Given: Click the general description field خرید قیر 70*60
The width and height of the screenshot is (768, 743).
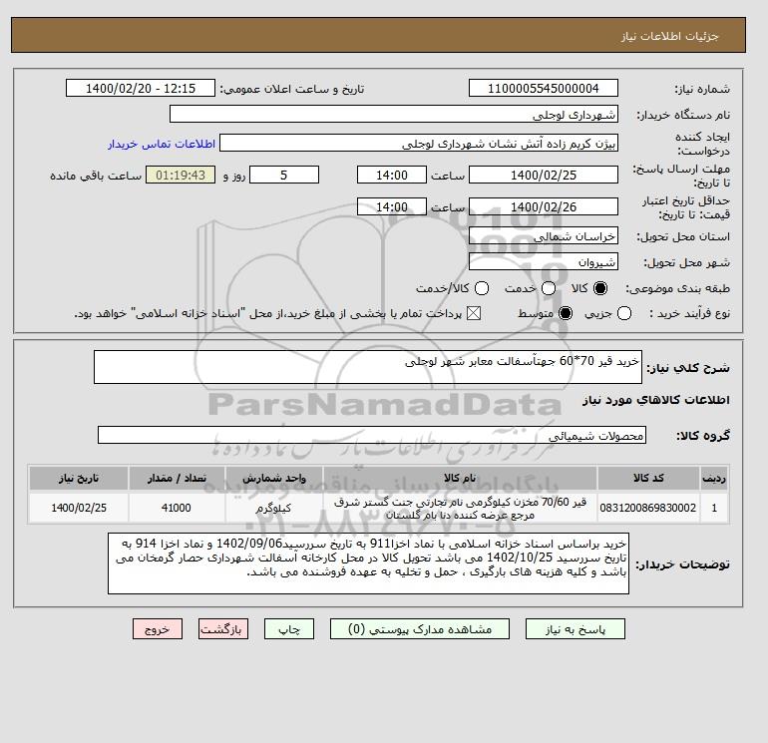Looking at the screenshot, I should (368, 367).
